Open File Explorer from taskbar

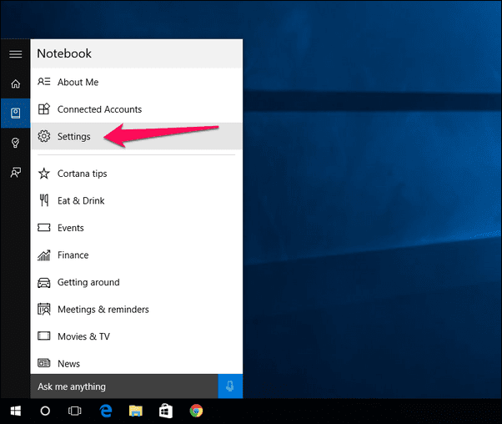tap(136, 411)
